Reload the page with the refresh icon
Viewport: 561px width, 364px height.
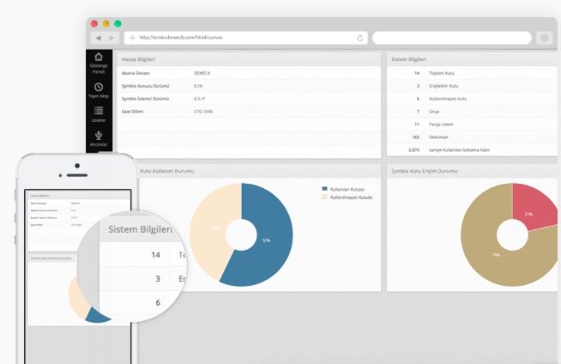pyautogui.click(x=360, y=38)
